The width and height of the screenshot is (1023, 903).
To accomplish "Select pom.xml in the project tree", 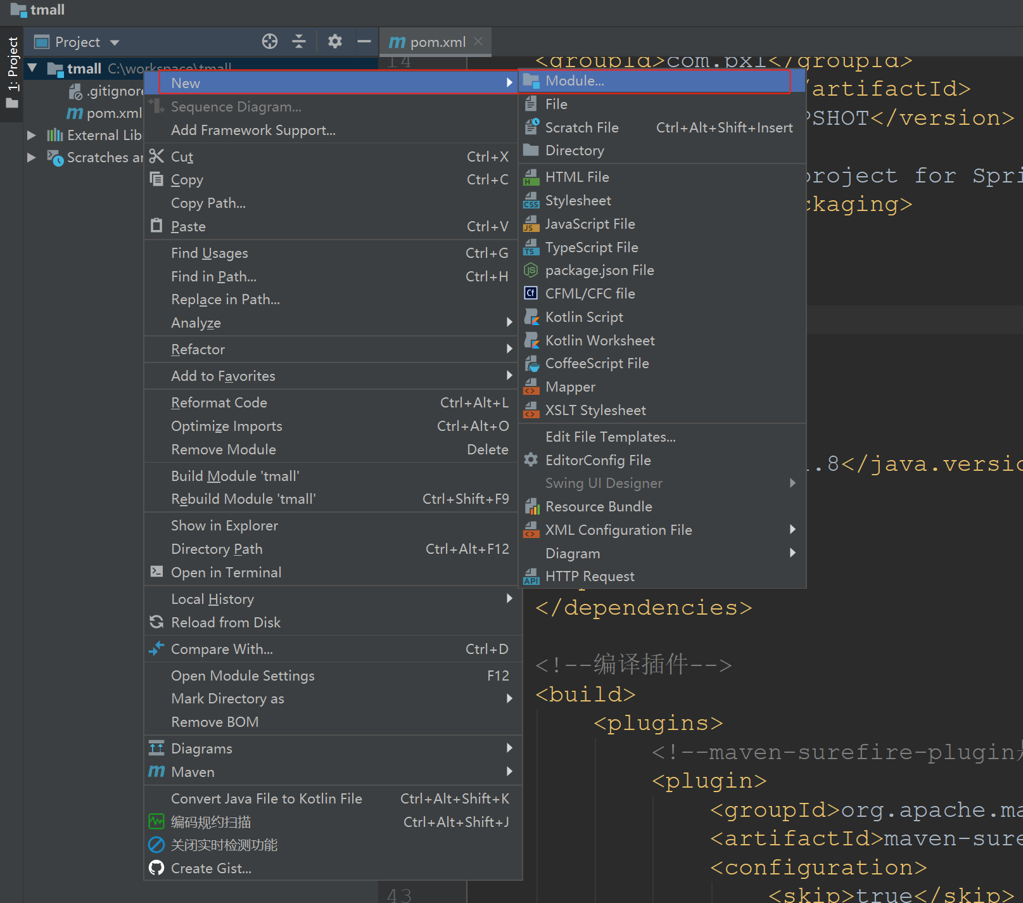I will tap(105, 113).
